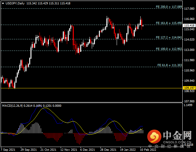Click the 108.920 price axis value
Image resolution: width=196 pixels, height=152 pixels.
189,91
